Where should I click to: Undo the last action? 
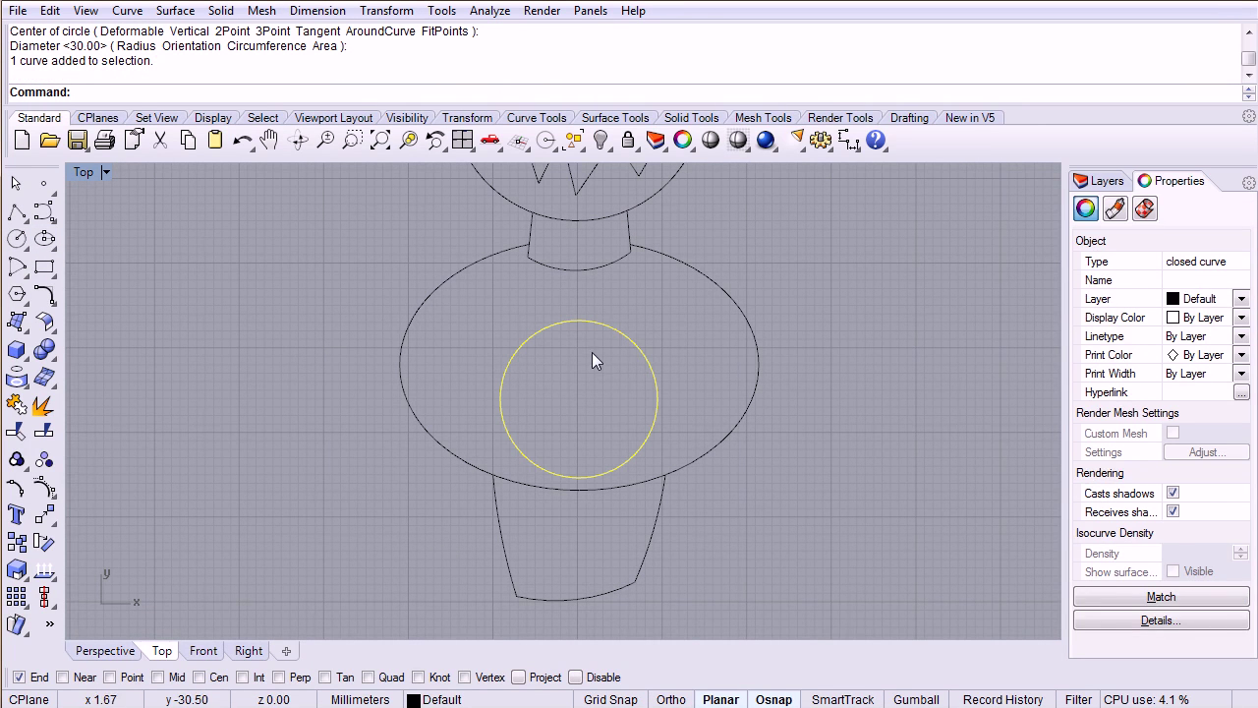(x=243, y=141)
